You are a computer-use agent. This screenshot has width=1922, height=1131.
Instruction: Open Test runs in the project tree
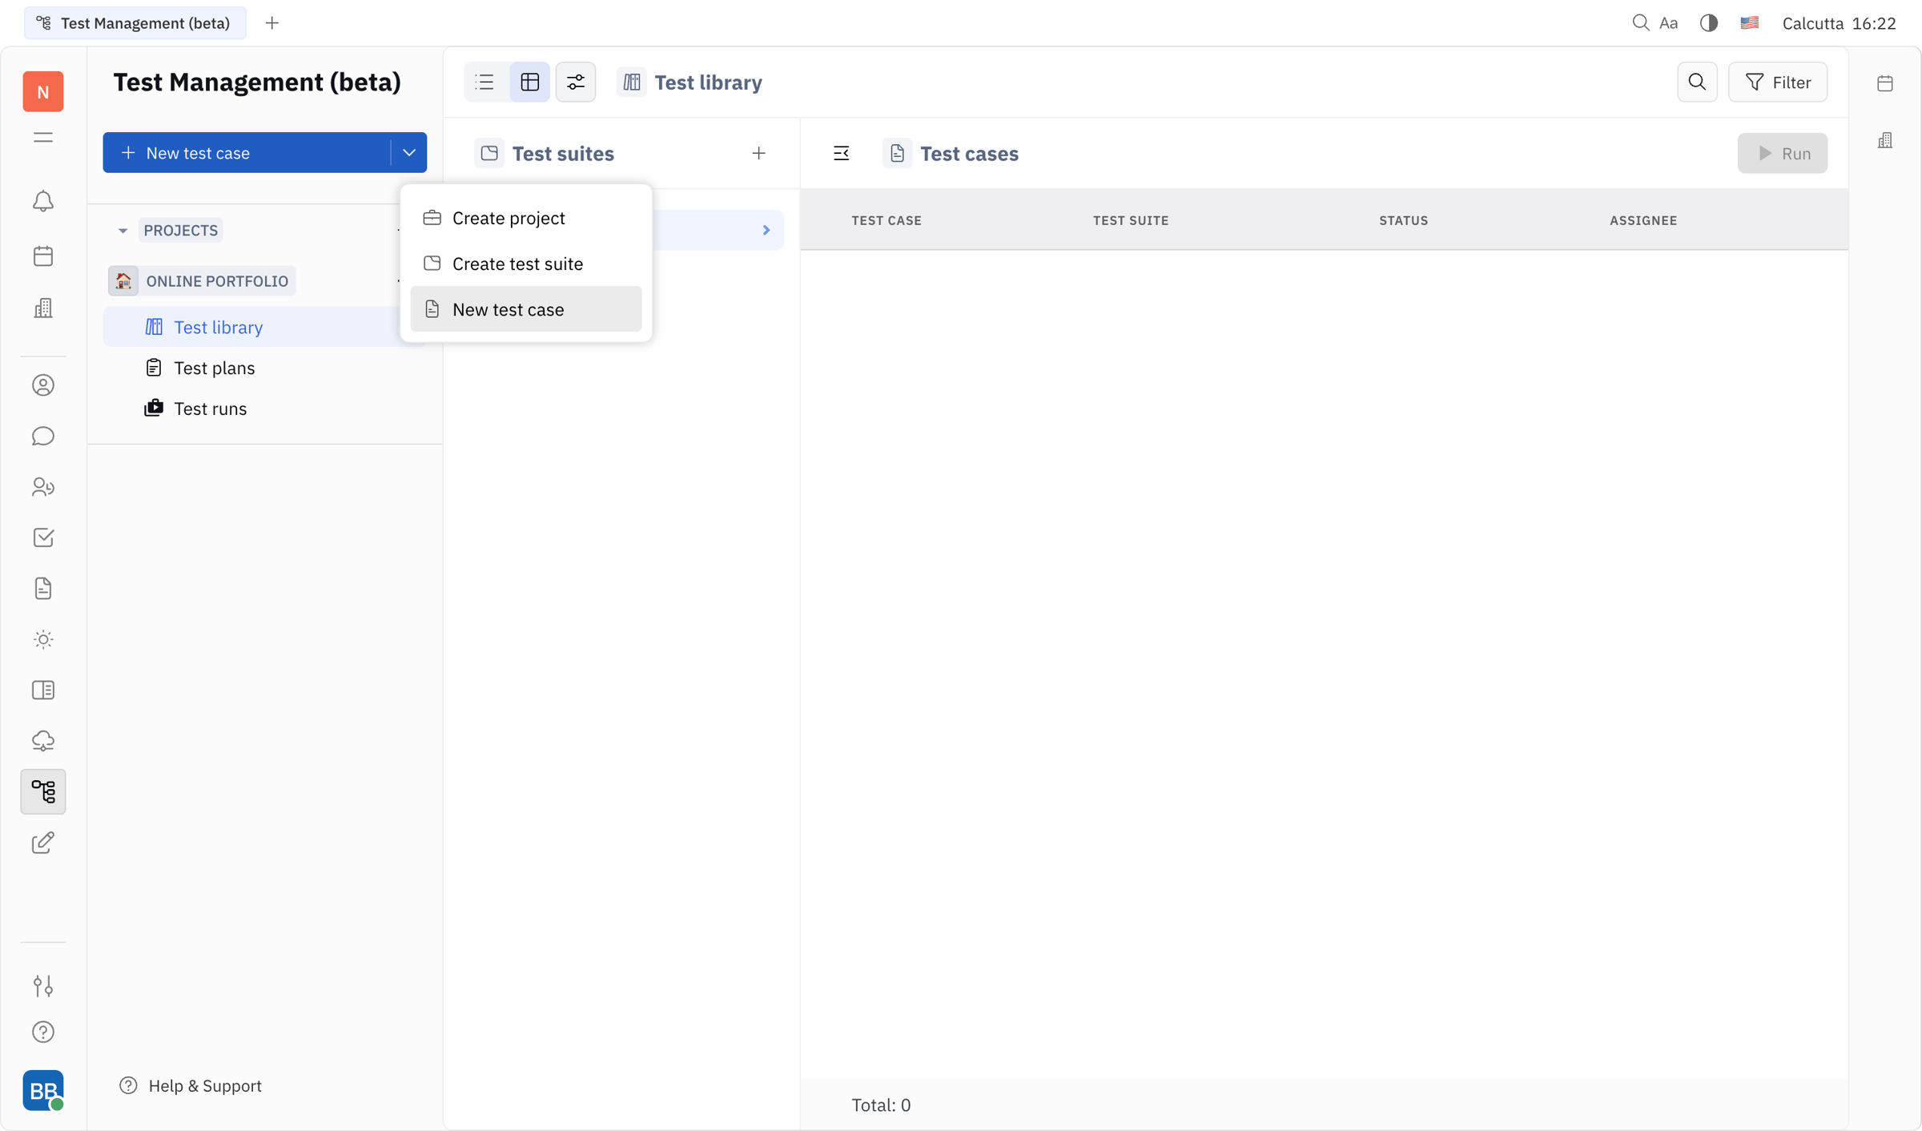[x=210, y=409]
